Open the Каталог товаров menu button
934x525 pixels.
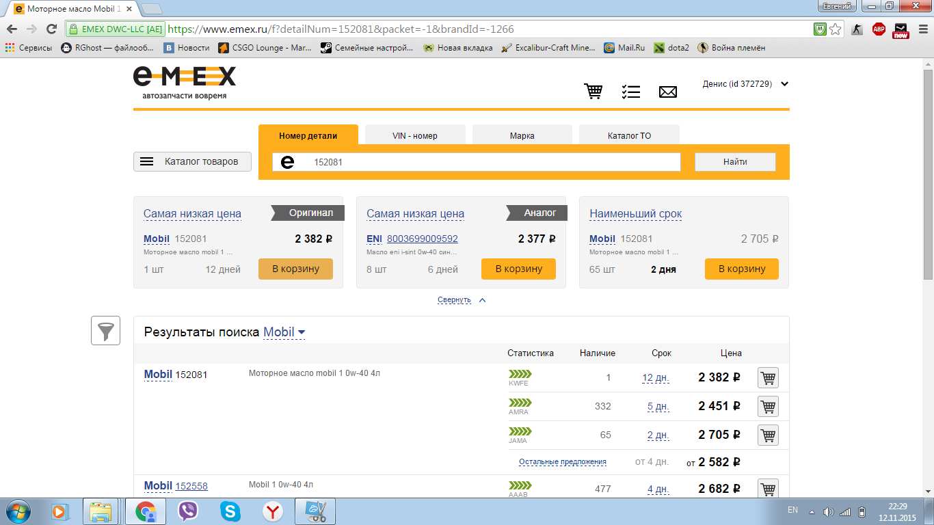(192, 162)
